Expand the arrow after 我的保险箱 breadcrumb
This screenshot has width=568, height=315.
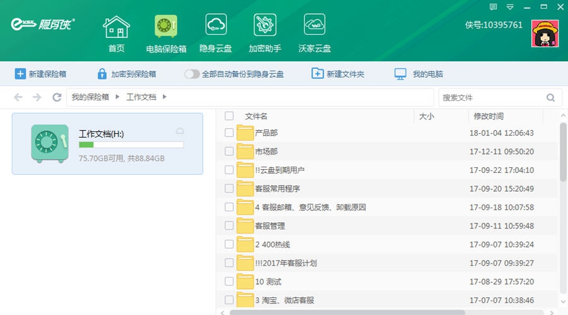[x=117, y=97]
